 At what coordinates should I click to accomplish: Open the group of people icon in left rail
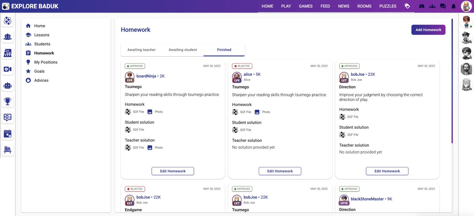pyautogui.click(x=8, y=37)
